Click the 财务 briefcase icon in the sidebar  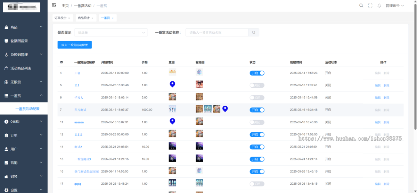6,176
